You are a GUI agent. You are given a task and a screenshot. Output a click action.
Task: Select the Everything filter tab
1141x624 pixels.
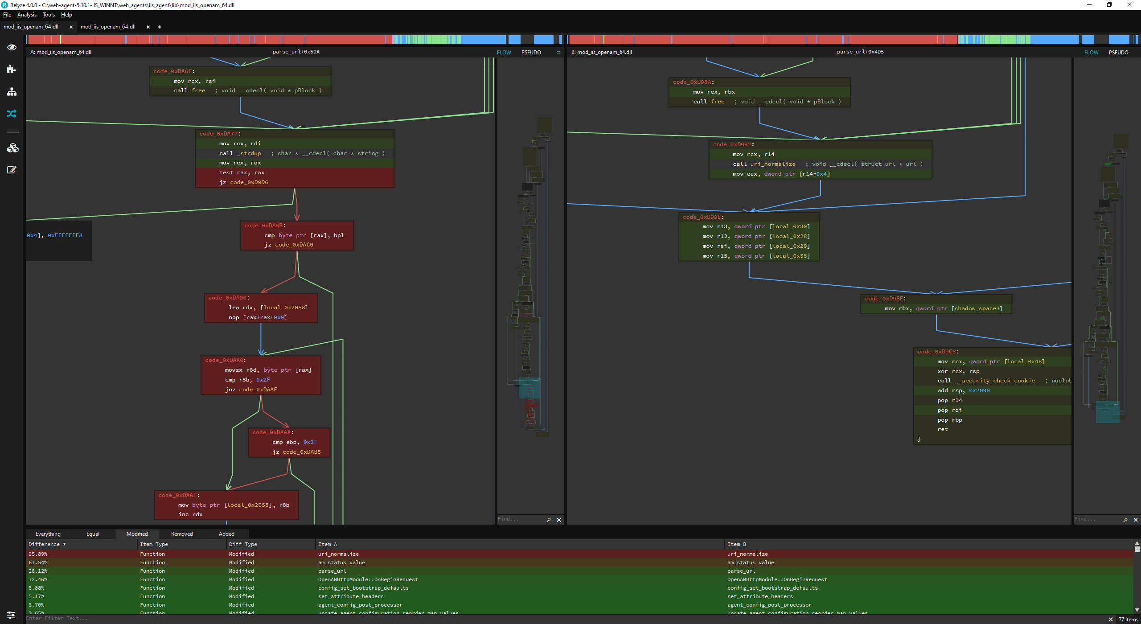pos(48,534)
